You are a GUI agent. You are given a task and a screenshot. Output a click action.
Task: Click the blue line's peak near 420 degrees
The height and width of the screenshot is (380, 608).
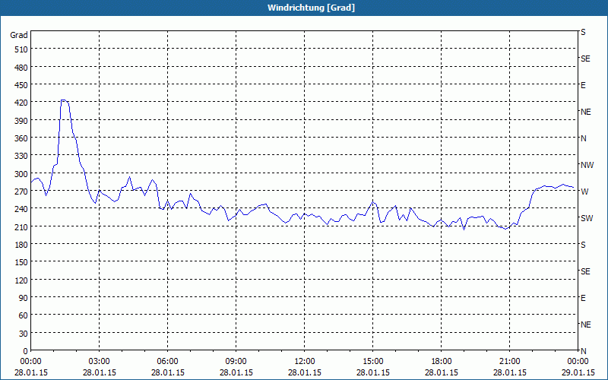pos(64,100)
